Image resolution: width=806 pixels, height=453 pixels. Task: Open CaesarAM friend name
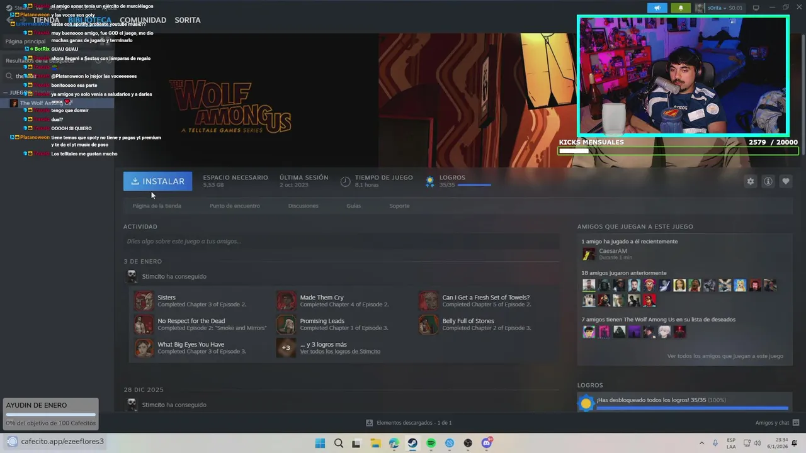(x=613, y=251)
